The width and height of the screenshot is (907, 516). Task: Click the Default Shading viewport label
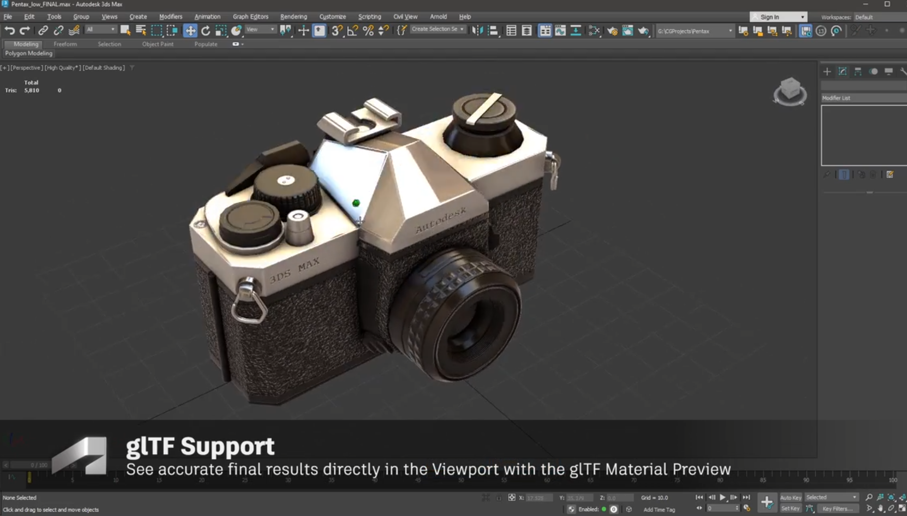tap(104, 68)
